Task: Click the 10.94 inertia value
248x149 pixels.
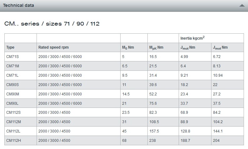Action: tap(218, 75)
